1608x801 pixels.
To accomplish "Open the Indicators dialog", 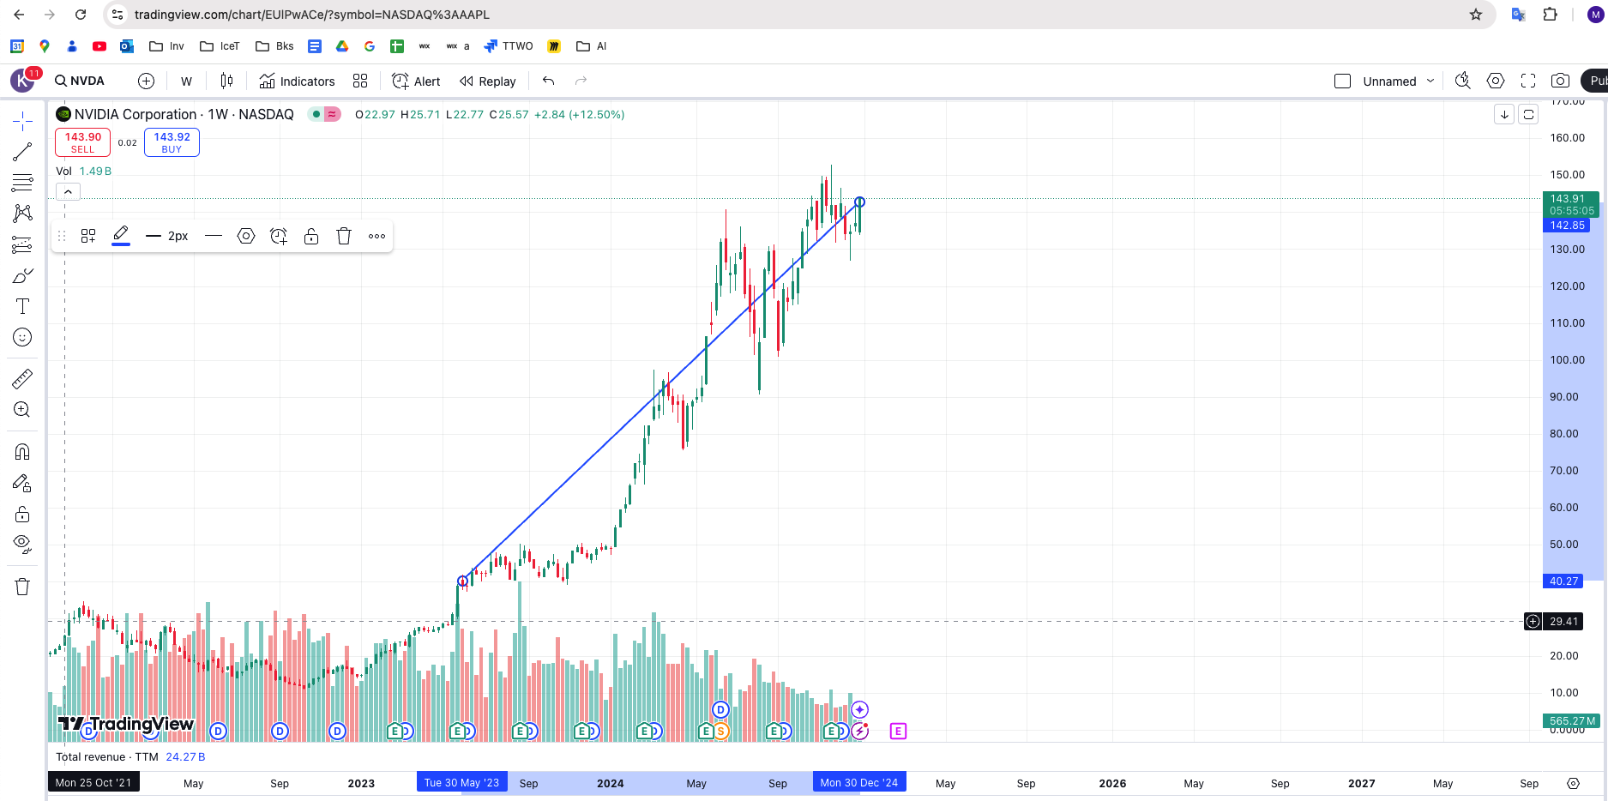I will tap(297, 81).
